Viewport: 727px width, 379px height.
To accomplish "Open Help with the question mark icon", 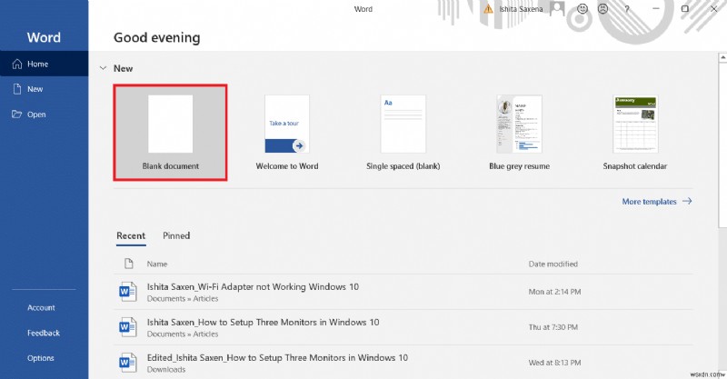I will pyautogui.click(x=627, y=9).
